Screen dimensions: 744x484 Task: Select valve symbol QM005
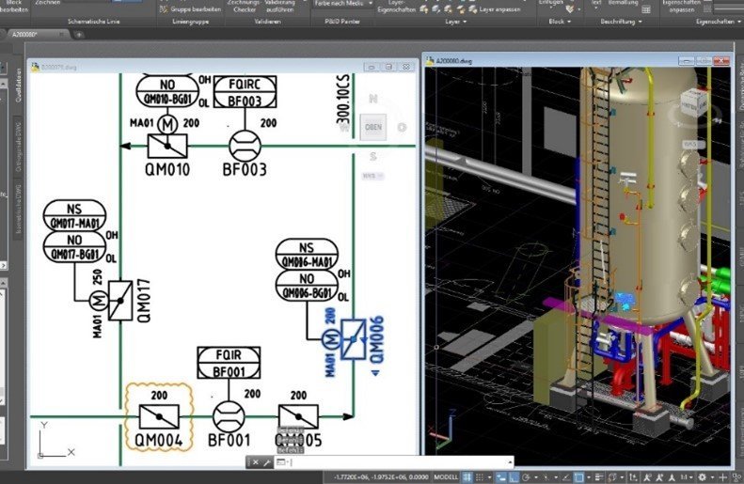[x=298, y=417]
